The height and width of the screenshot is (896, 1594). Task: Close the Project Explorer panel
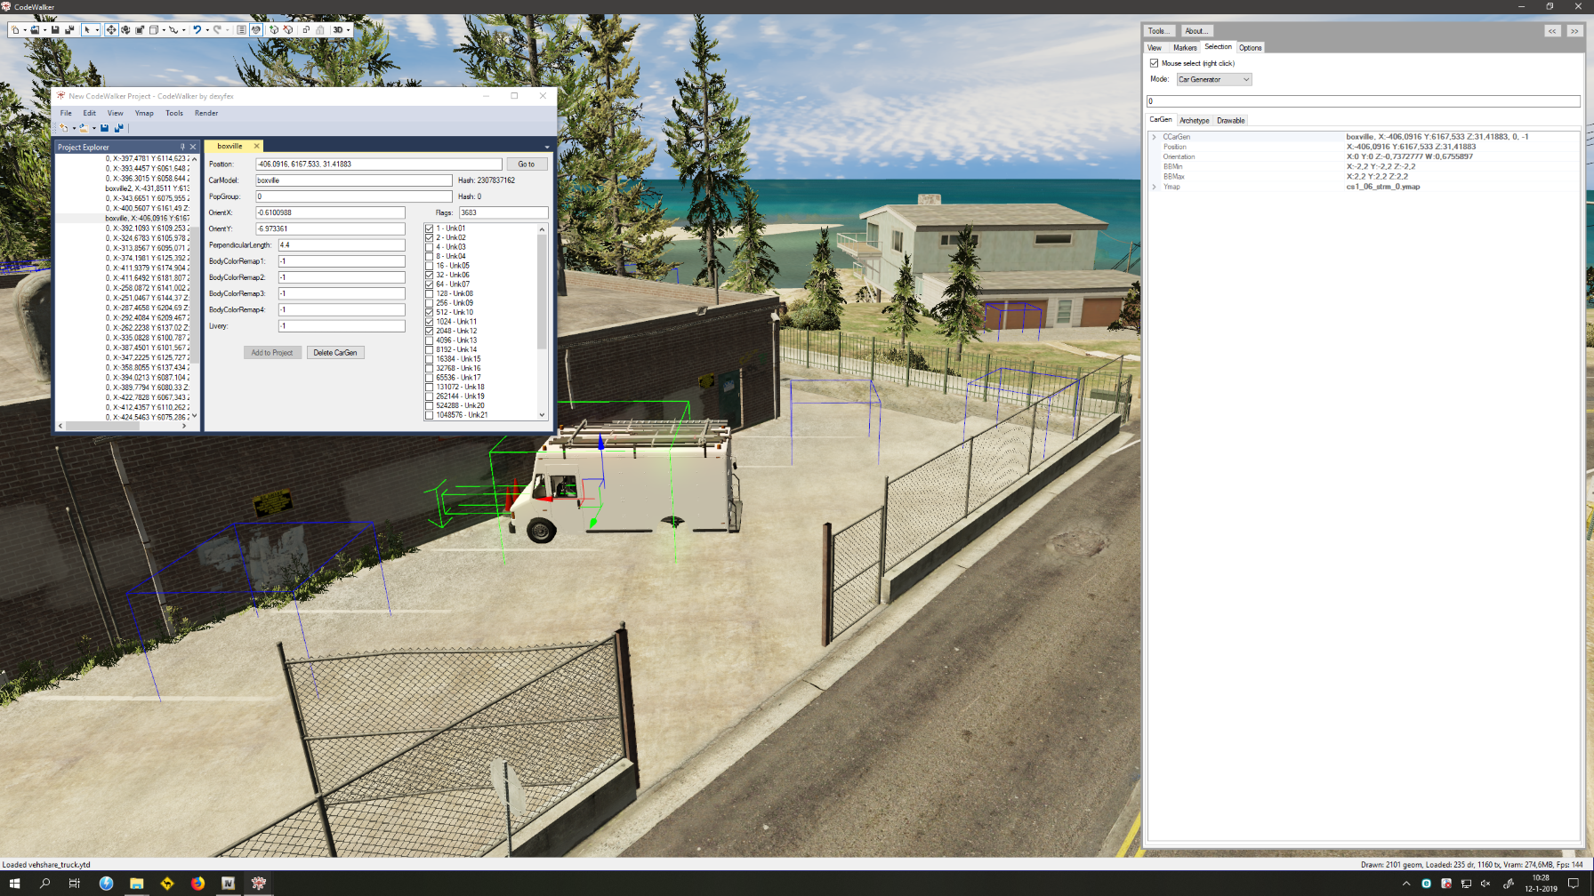(x=192, y=147)
